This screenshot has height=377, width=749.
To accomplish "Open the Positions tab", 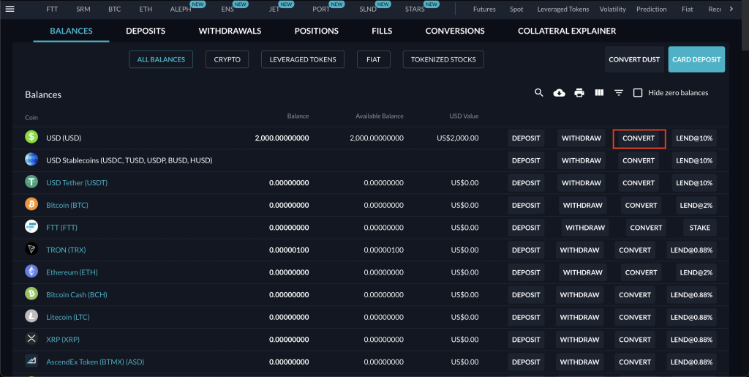I will pyautogui.click(x=316, y=31).
